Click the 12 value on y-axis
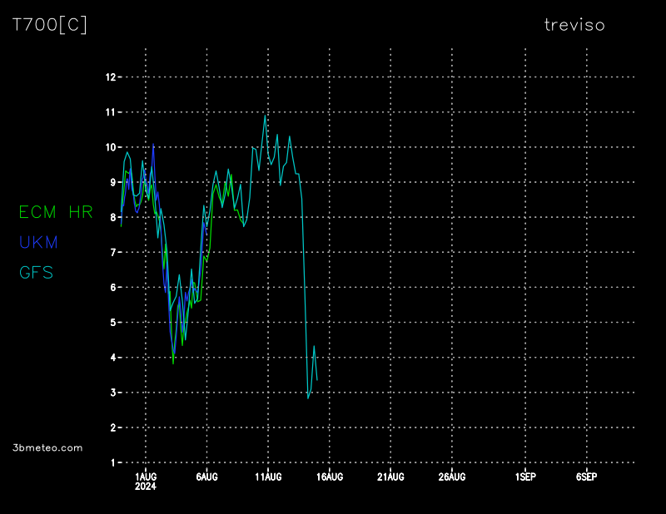The width and height of the screenshot is (666, 514). click(x=110, y=77)
